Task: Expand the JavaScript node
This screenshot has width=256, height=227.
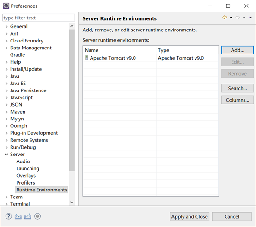Action: coord(6,98)
